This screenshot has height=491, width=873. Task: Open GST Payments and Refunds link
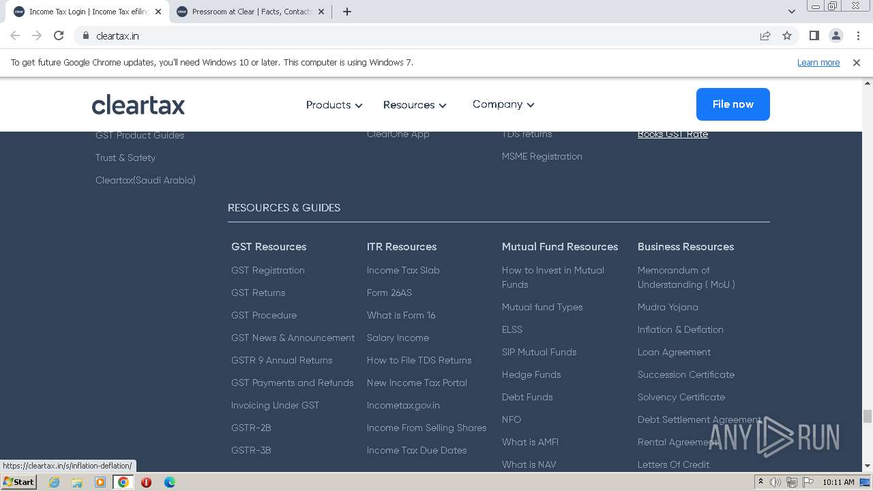[x=293, y=383]
